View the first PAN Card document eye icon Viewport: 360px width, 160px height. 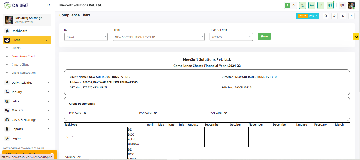(x=85, y=113)
